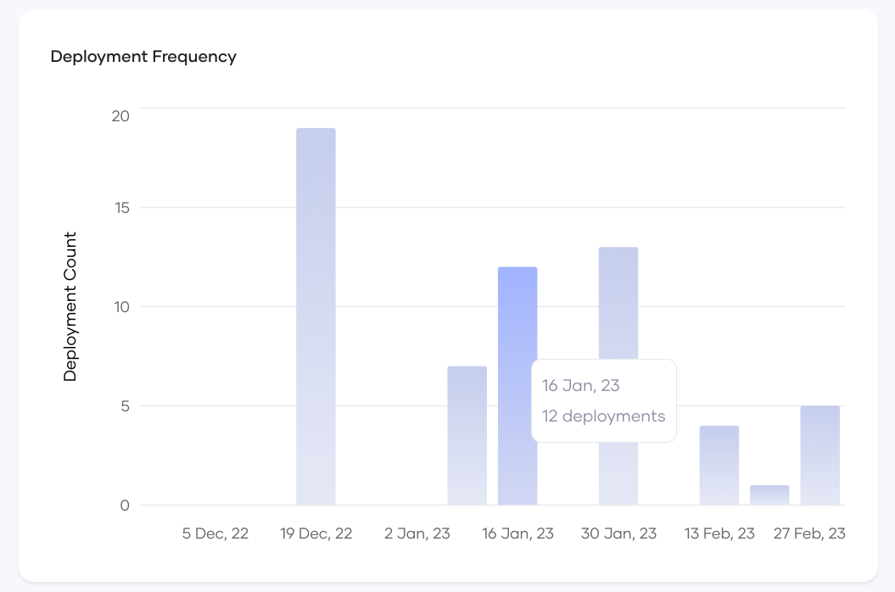Click the y-axis tick label '20'

coord(120,115)
